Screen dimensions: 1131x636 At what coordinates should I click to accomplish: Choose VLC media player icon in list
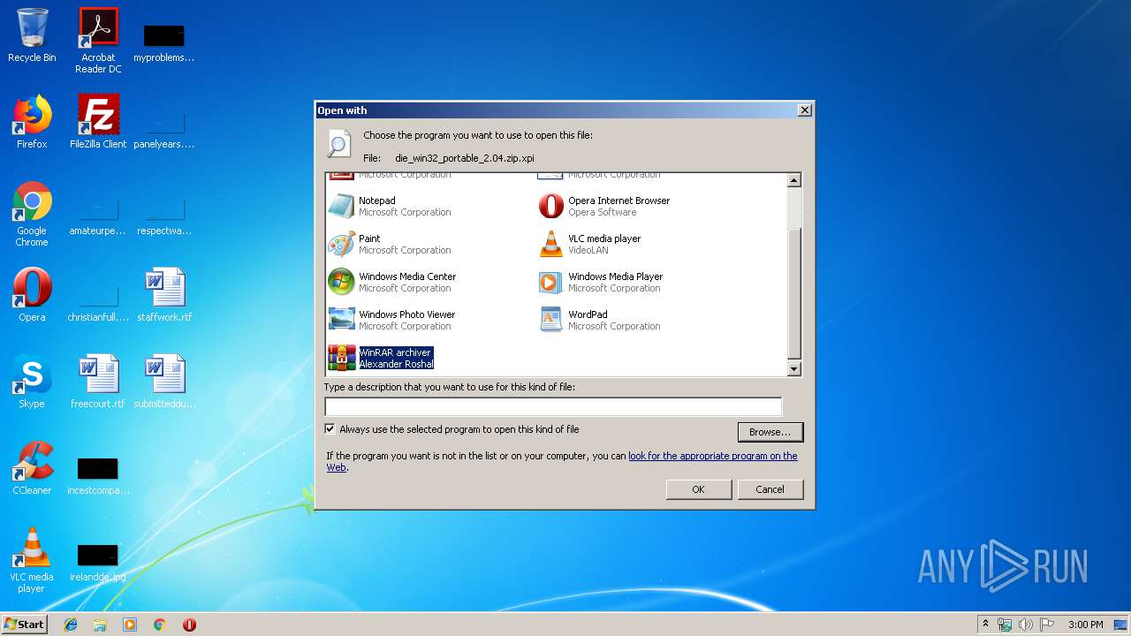tap(550, 244)
